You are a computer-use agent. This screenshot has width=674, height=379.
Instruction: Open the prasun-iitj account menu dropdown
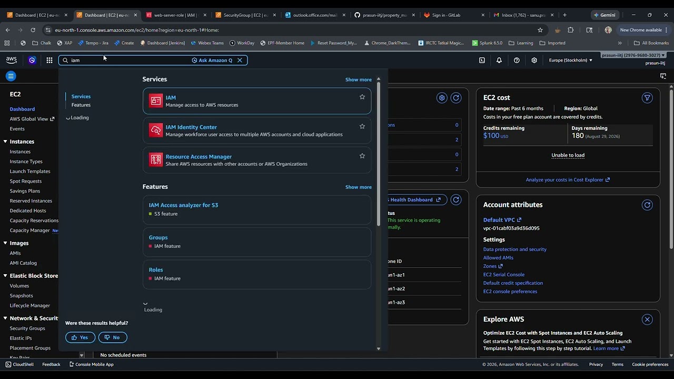coord(633,55)
